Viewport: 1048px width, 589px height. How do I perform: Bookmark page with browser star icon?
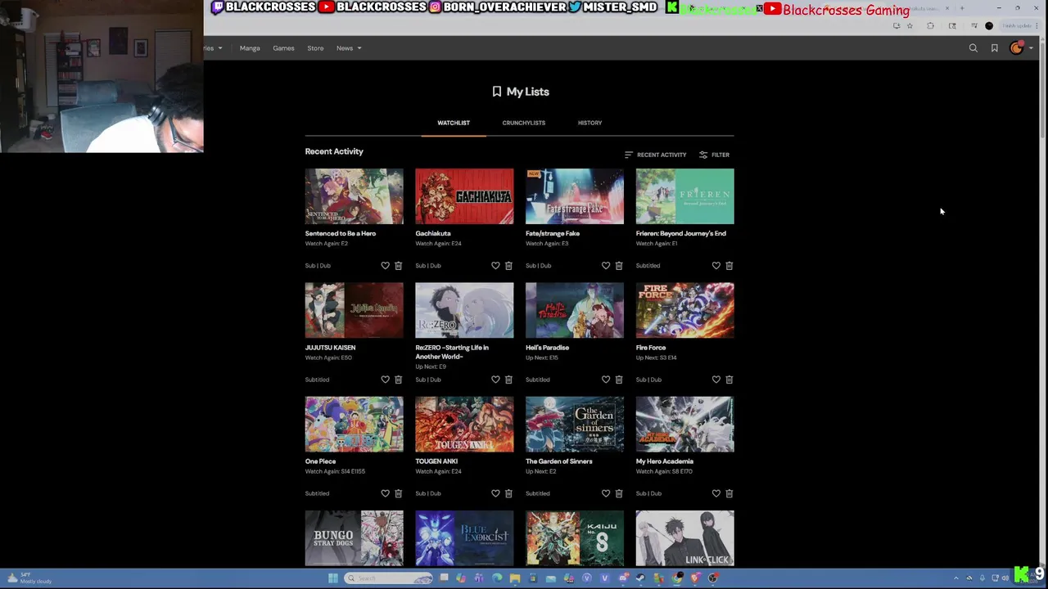[910, 26]
